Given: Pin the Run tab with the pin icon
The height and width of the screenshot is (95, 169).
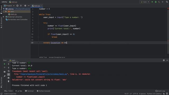Looking at the screenshot, I should (x=4, y=76).
